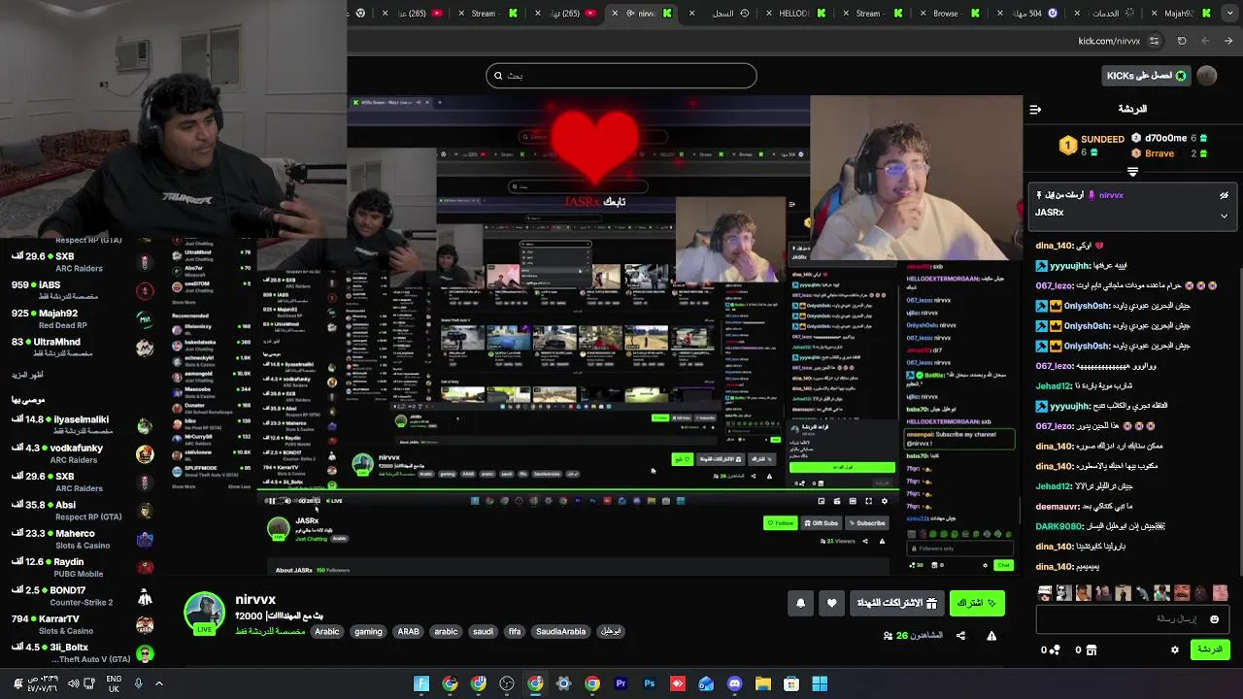
Task: Click the microphone icon in the system tray
Action: (138, 683)
